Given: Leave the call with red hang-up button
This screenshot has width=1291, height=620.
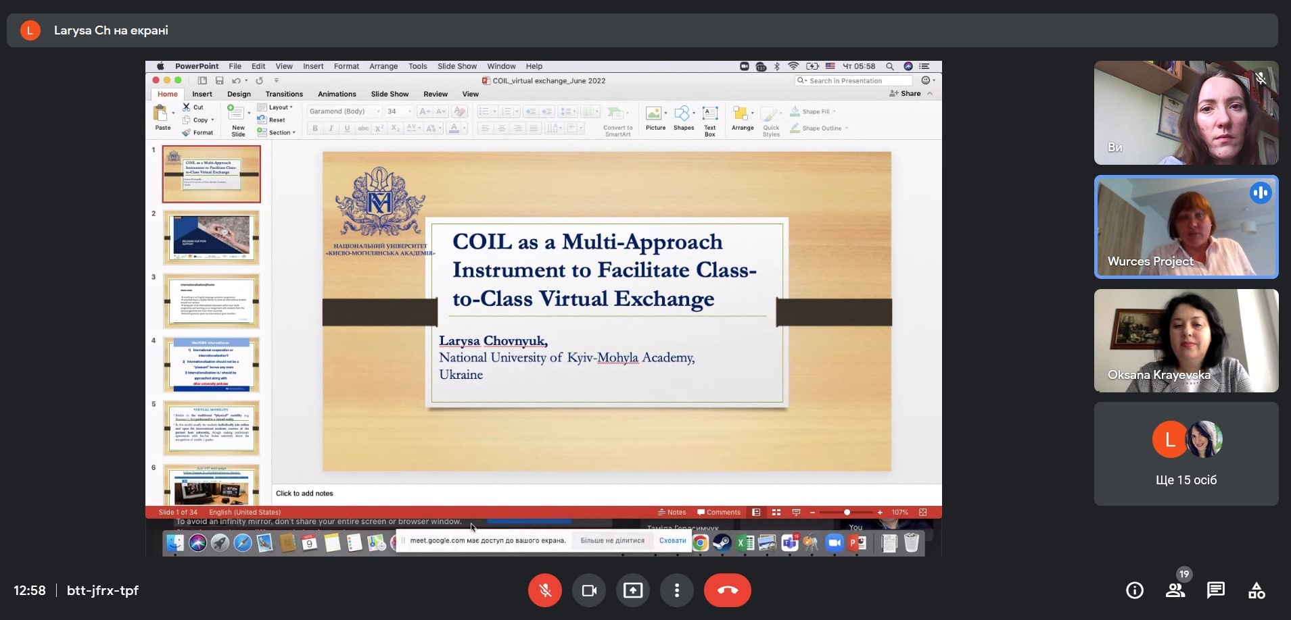Looking at the screenshot, I should [x=727, y=590].
